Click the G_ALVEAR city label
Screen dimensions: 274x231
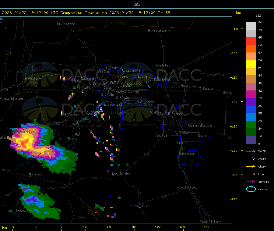click(x=182, y=133)
